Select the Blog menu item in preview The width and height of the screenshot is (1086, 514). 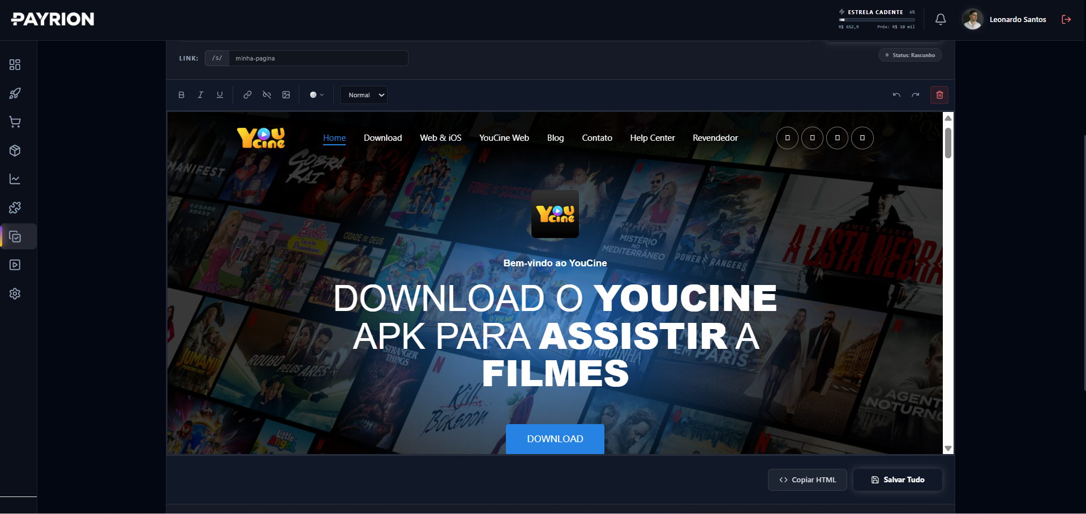(x=555, y=137)
